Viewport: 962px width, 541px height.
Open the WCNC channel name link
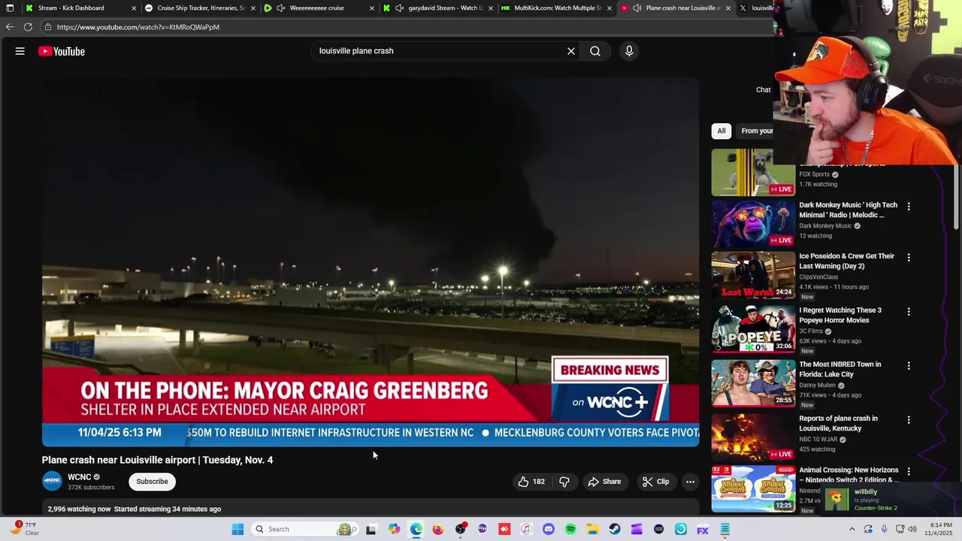point(79,477)
